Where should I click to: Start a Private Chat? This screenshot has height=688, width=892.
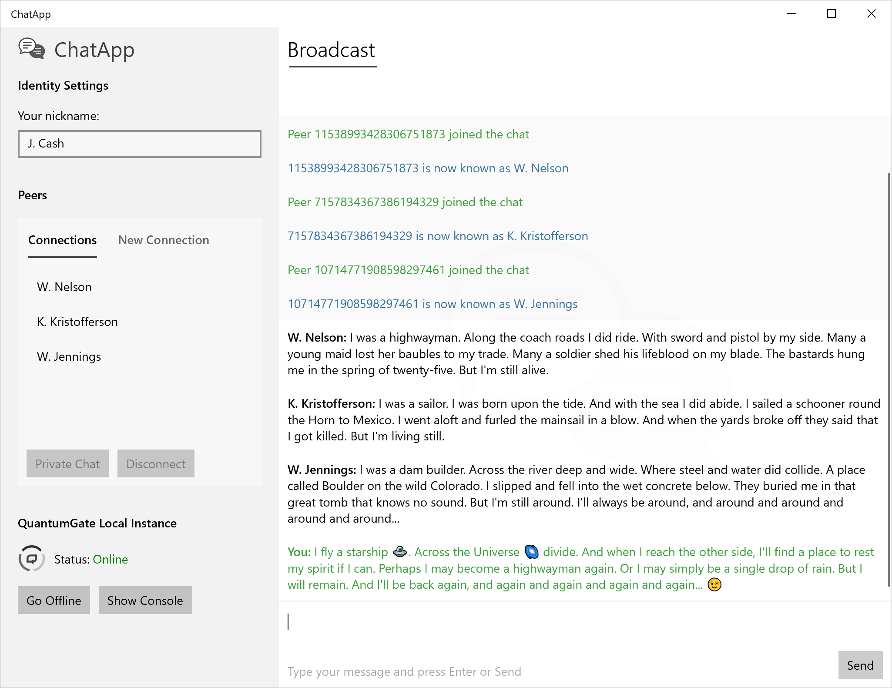point(67,463)
